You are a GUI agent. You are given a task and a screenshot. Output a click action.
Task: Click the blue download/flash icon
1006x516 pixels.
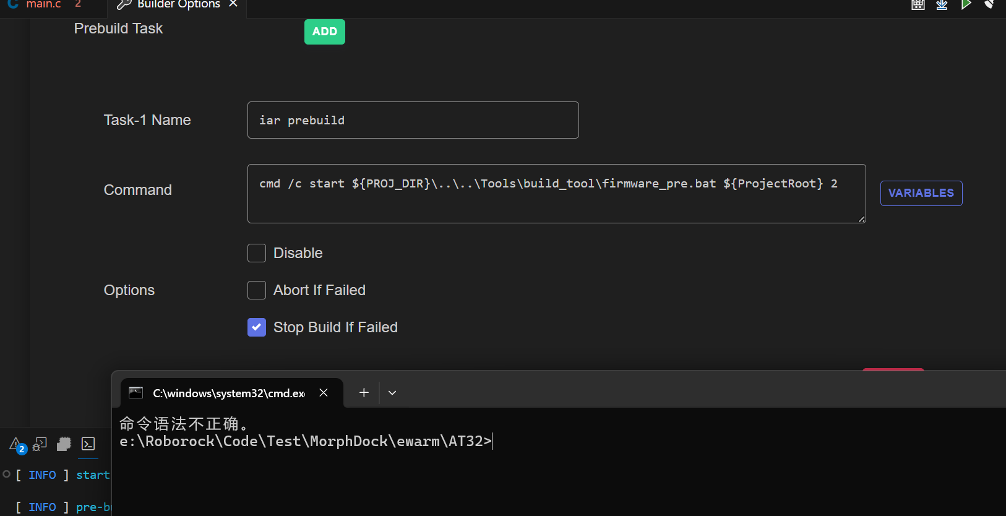(x=942, y=5)
